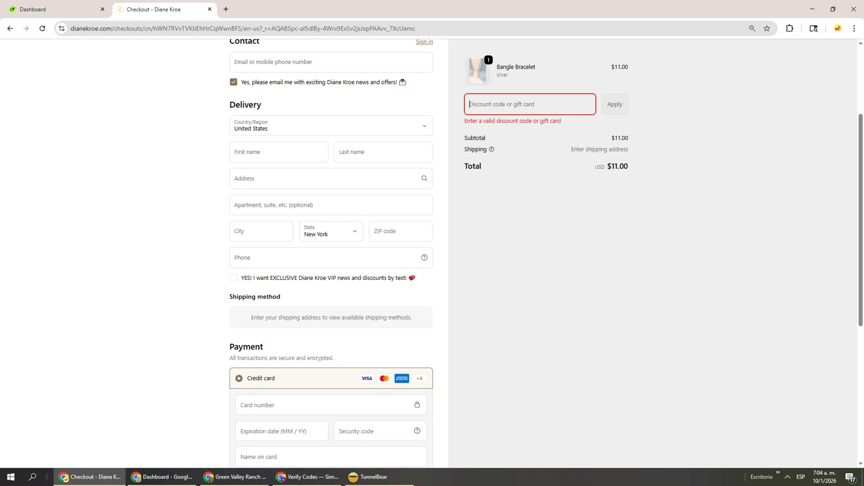864x486 pixels.
Task: Open the Windows Start menu
Action: point(10,477)
